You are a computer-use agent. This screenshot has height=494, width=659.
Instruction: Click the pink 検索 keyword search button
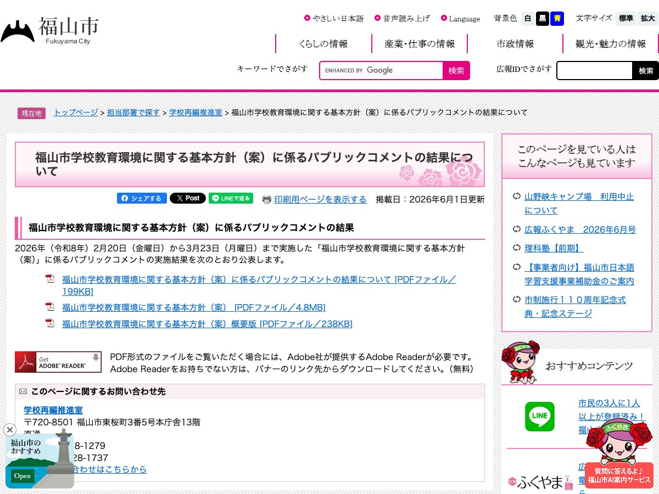click(456, 70)
